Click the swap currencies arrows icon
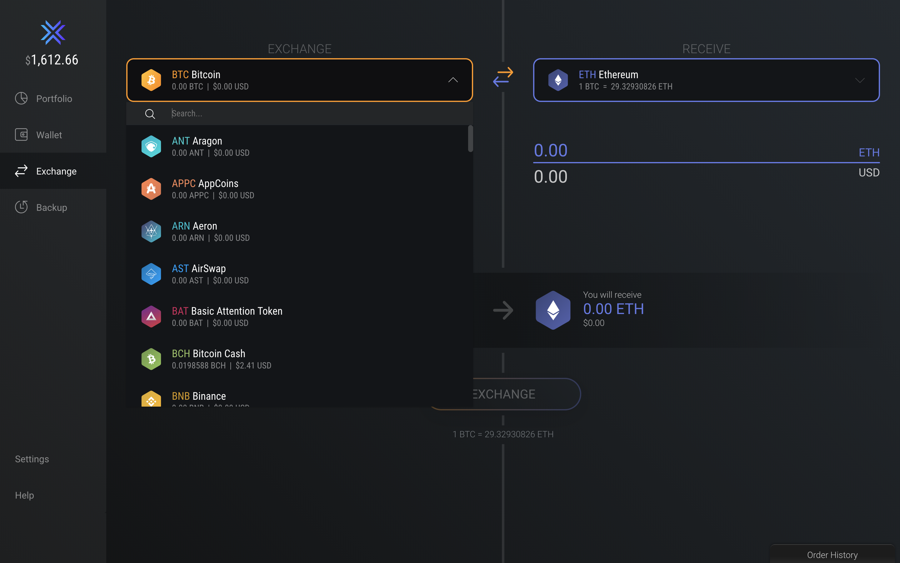900x563 pixels. 503,77
